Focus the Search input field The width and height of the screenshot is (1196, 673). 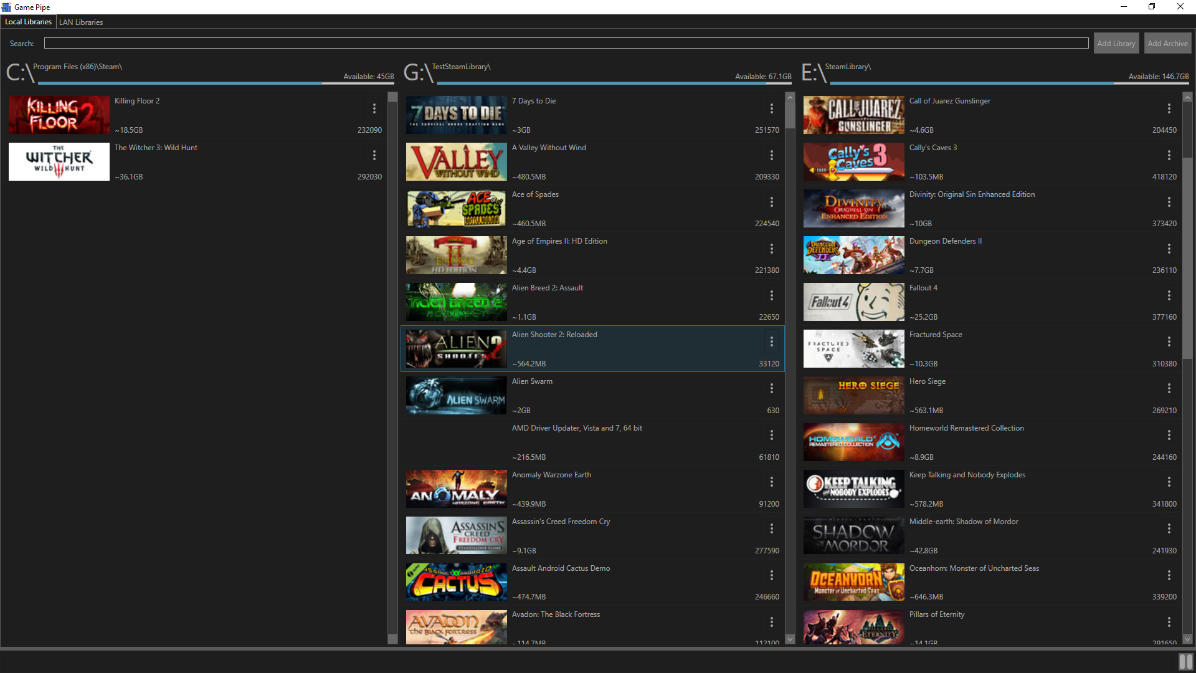[x=566, y=43]
